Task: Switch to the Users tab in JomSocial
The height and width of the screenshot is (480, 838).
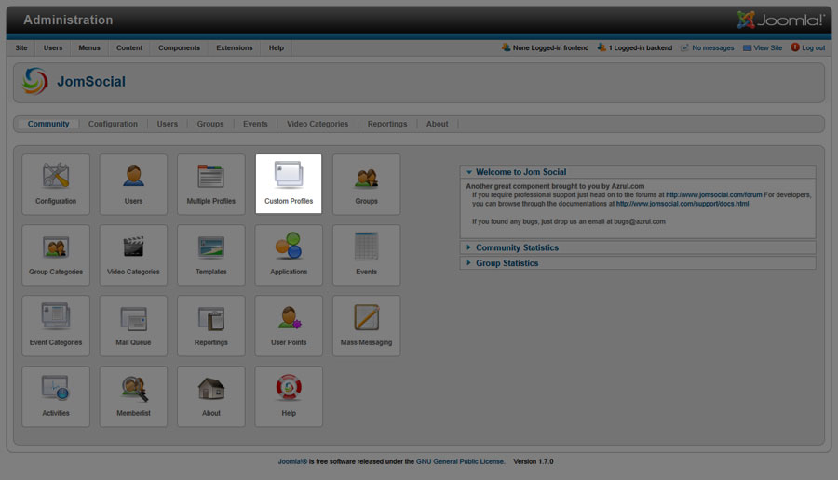Action: 168,124
